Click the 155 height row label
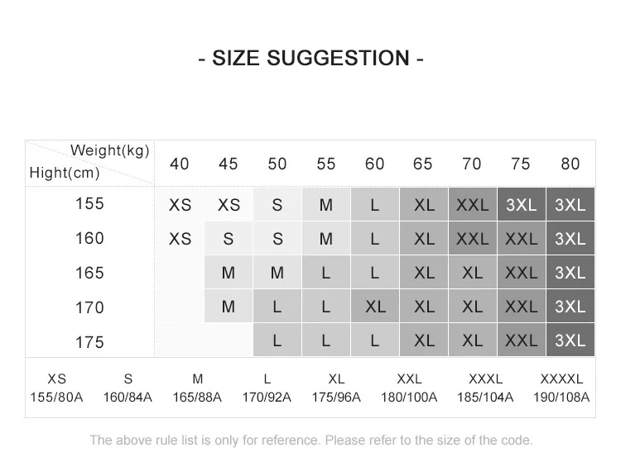This screenshot has height=476, width=621. pyautogui.click(x=90, y=203)
